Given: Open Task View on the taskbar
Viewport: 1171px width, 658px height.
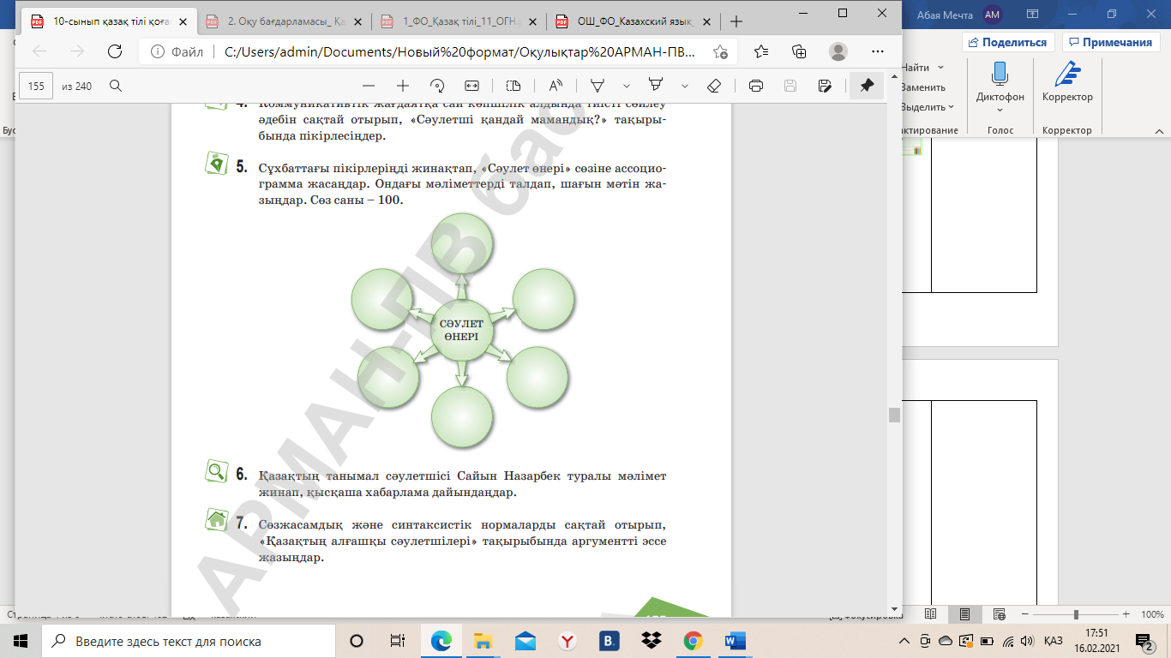Looking at the screenshot, I should click(397, 641).
